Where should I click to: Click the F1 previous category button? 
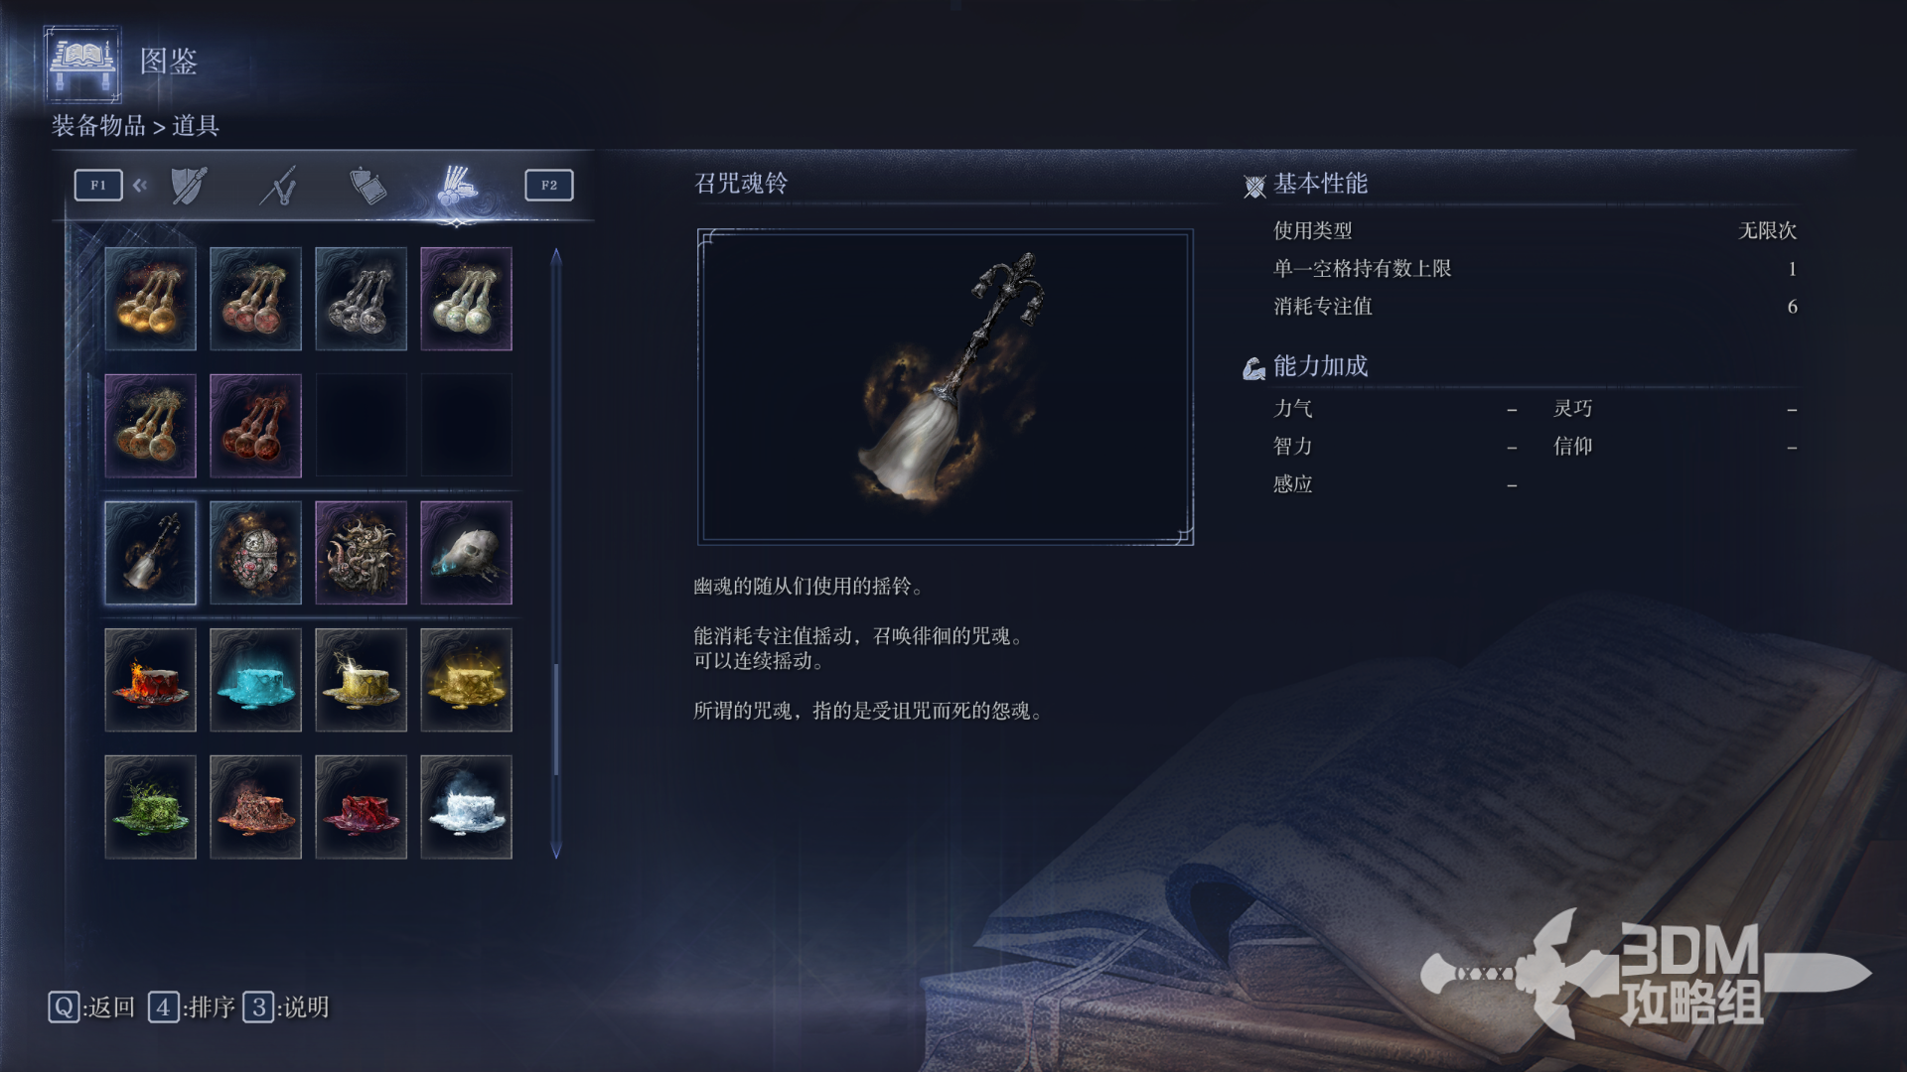click(98, 186)
